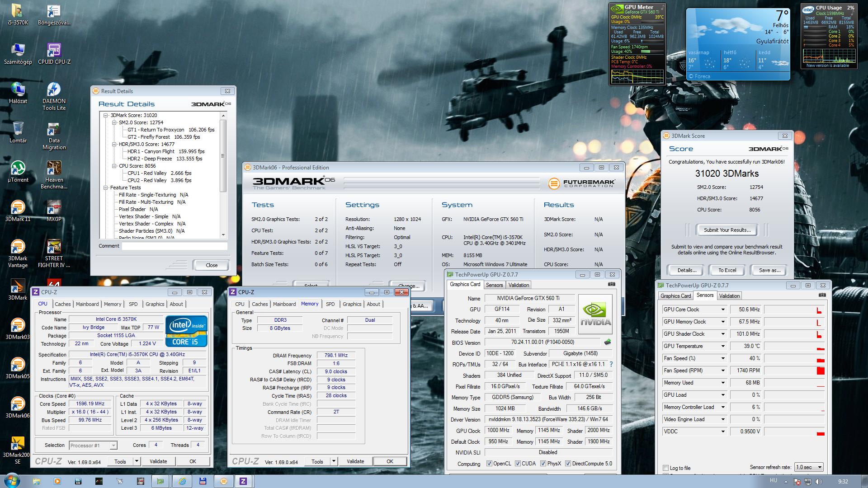Screen dimensions: 868x488
Task: Select the GT2 - Firefly Forest result row
Action: tap(164, 137)
